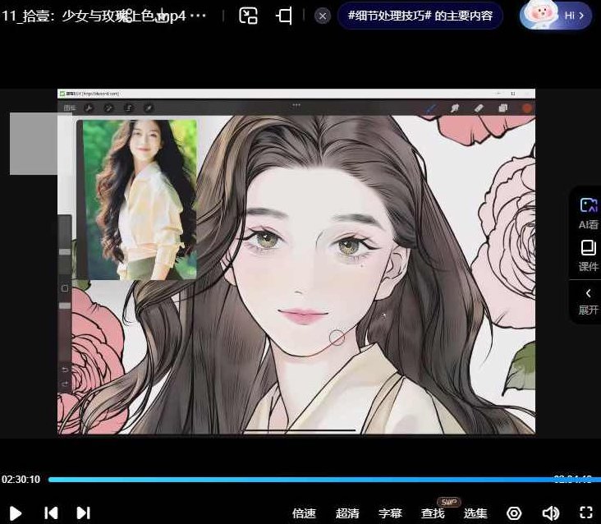Open the active red color swatch

click(x=527, y=108)
